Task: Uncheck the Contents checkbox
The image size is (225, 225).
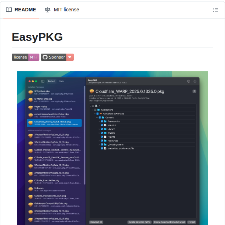Action: tap(100, 117)
